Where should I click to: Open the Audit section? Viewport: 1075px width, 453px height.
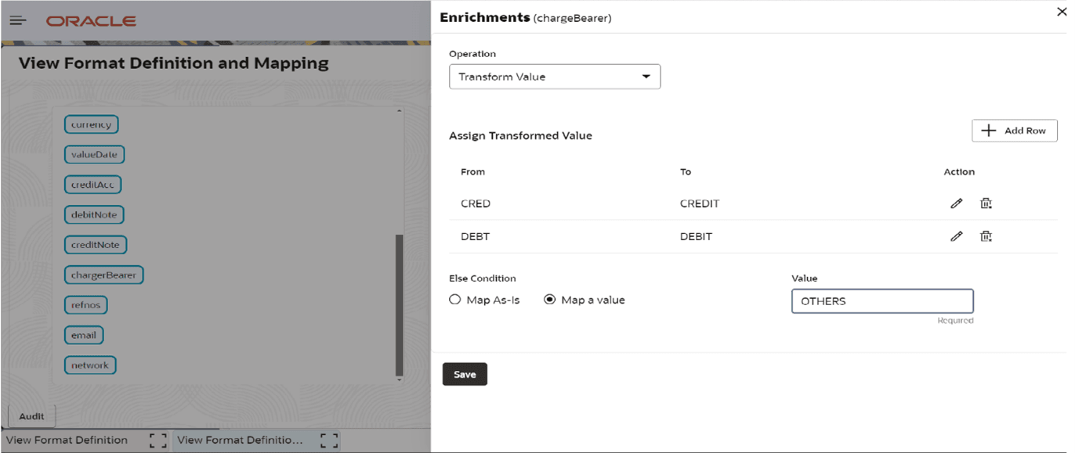pos(31,416)
